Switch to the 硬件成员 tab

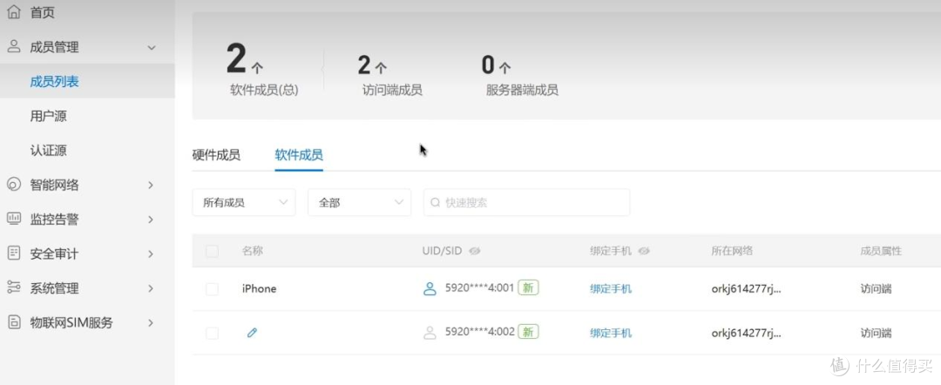click(x=216, y=155)
